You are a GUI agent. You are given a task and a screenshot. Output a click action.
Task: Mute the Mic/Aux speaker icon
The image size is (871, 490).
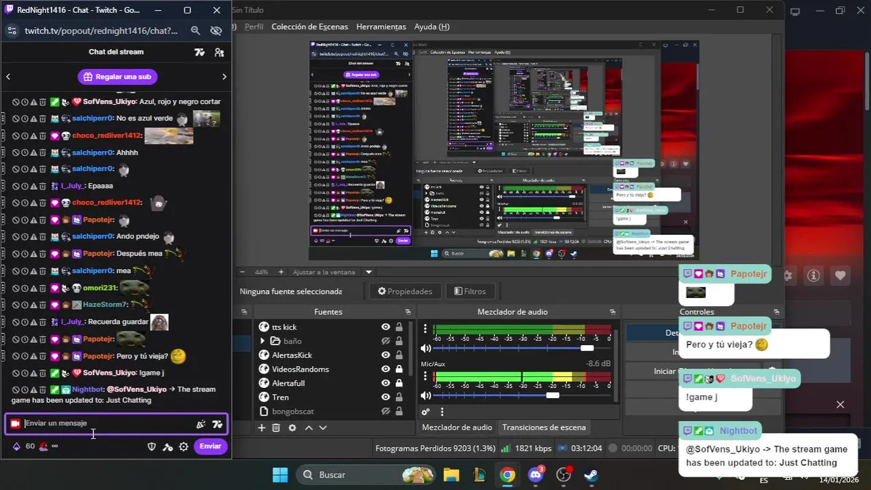pyautogui.click(x=425, y=395)
